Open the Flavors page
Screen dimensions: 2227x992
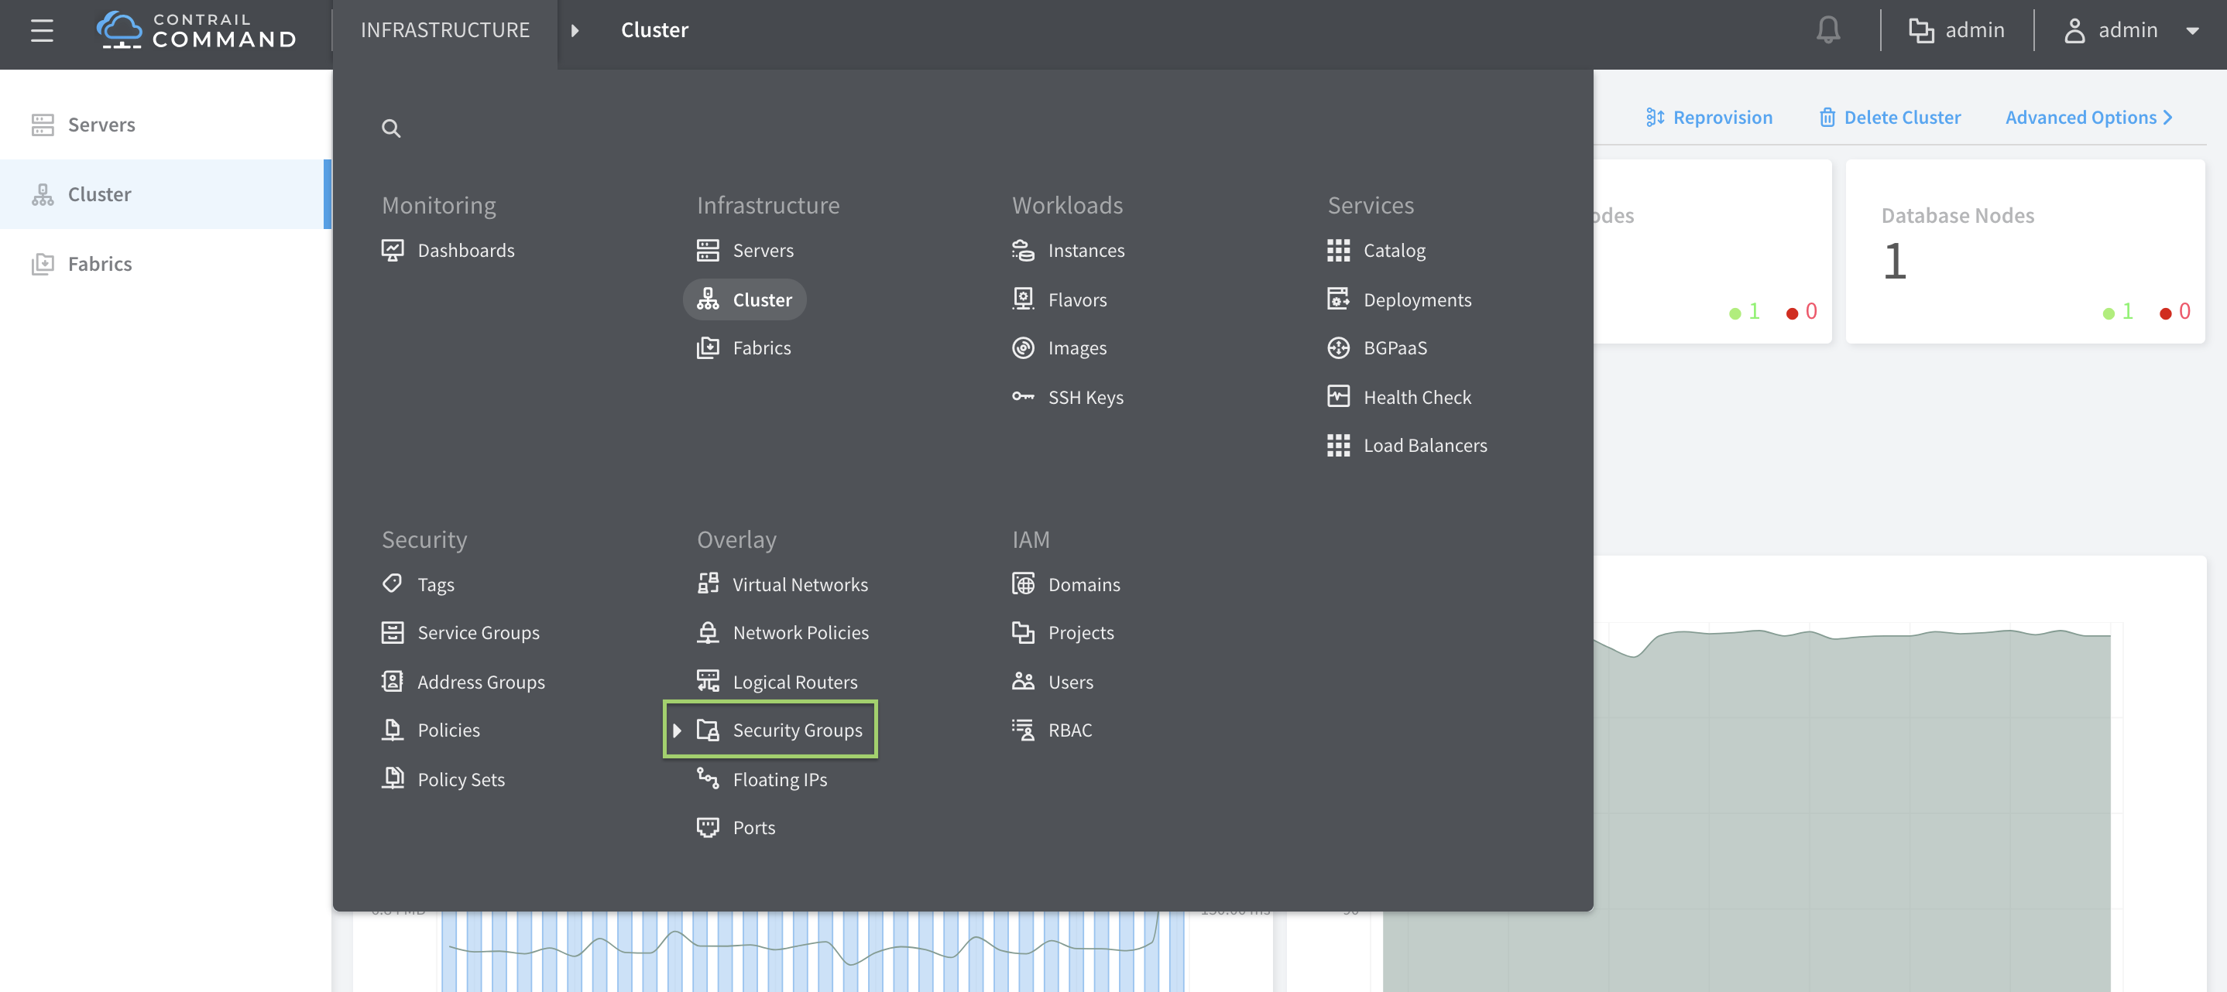tap(1077, 300)
